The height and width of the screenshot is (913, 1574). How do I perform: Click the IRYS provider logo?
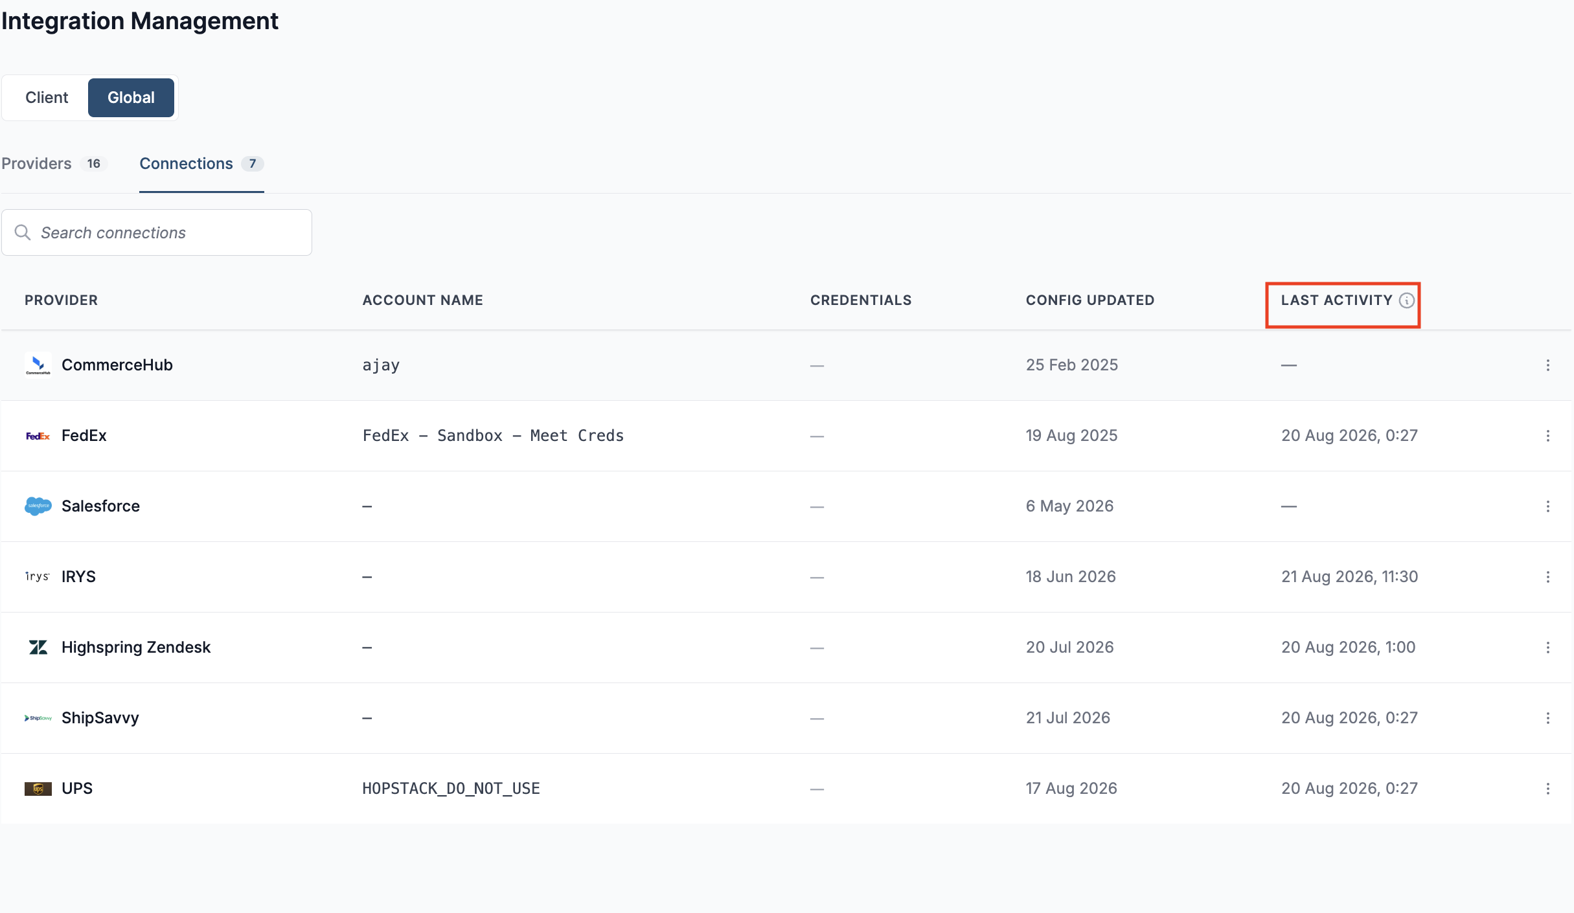tap(38, 576)
